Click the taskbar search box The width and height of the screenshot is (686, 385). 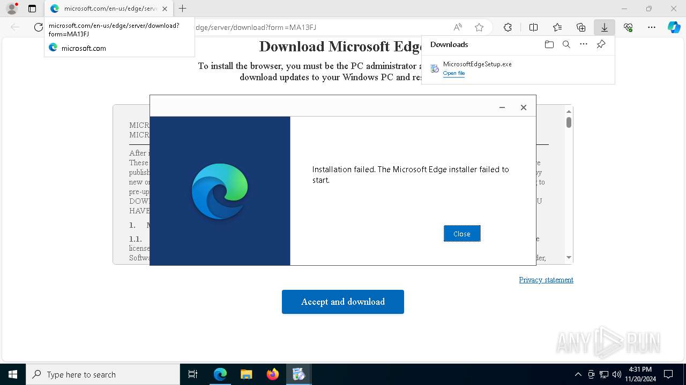click(x=103, y=374)
